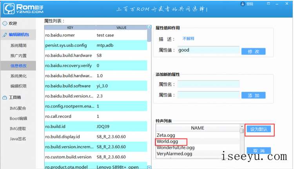Select the ro.custom.build.version row
The height and width of the screenshot is (169, 294).
coord(96,157)
